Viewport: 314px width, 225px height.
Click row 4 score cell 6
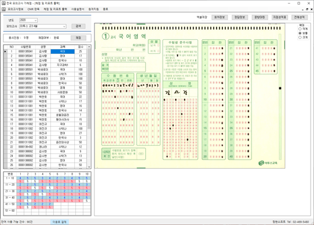click(x=81, y=65)
